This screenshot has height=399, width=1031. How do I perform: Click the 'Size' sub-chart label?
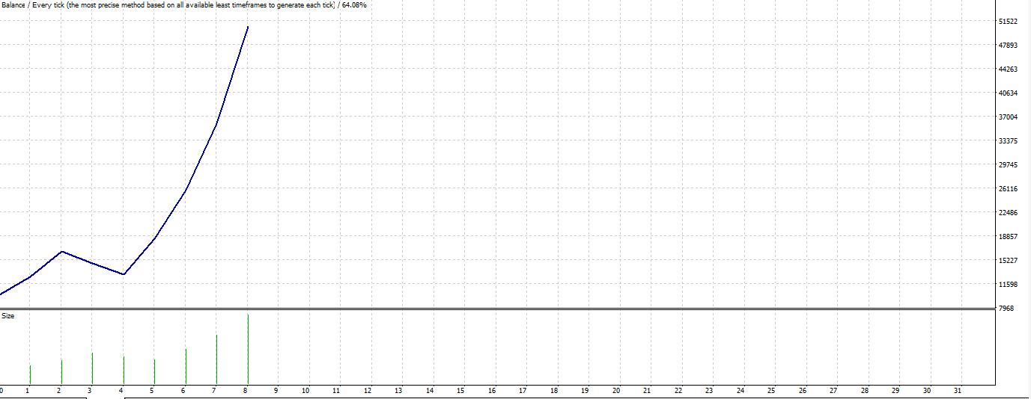click(x=7, y=316)
